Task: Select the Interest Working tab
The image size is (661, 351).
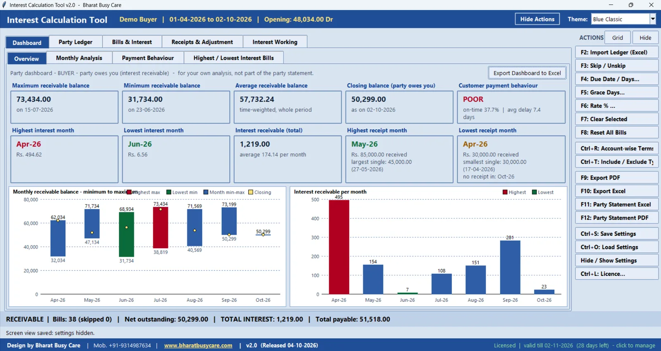Action: pos(275,42)
